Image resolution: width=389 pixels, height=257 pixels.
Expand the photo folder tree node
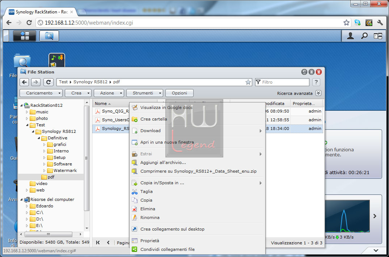coord(27,119)
